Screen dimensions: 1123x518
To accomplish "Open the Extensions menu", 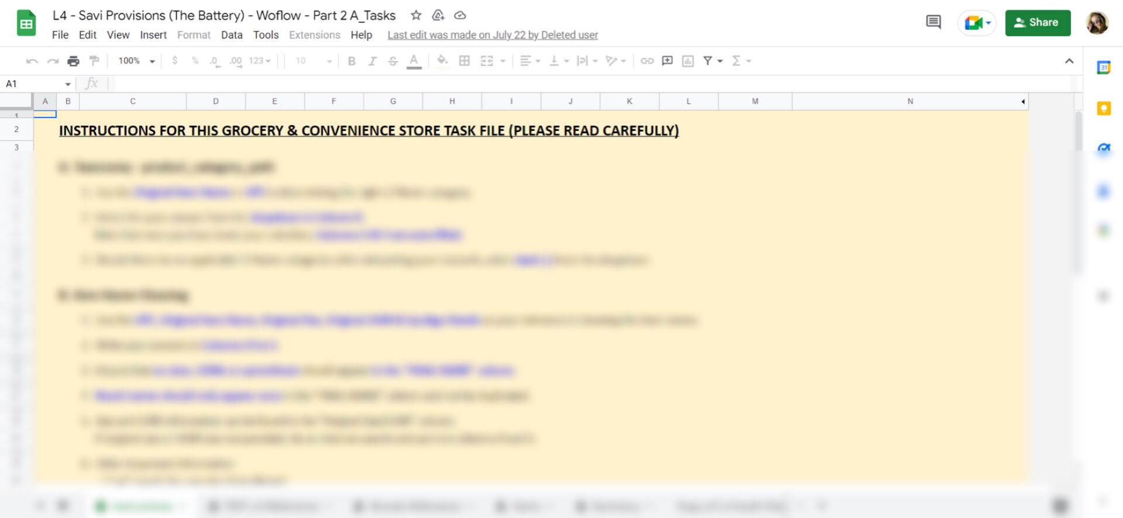I will (315, 35).
